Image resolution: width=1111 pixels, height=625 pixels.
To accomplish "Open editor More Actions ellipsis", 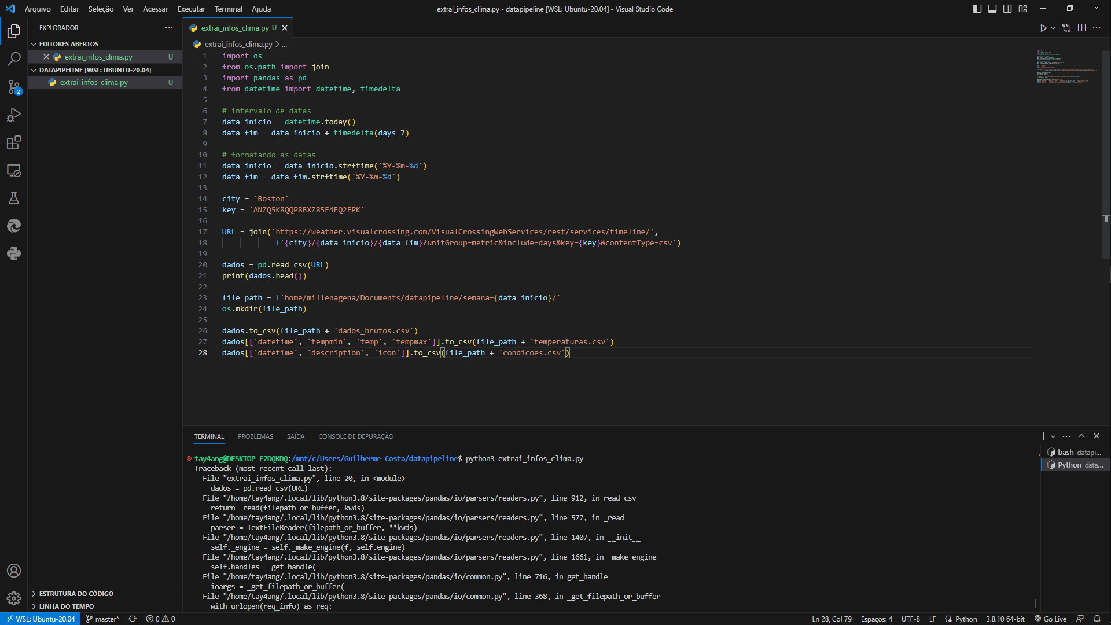I will [x=1097, y=28].
